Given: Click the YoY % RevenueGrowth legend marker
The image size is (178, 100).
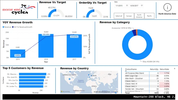Looking at the screenshot, I should pyautogui.click(x=13, y=27).
